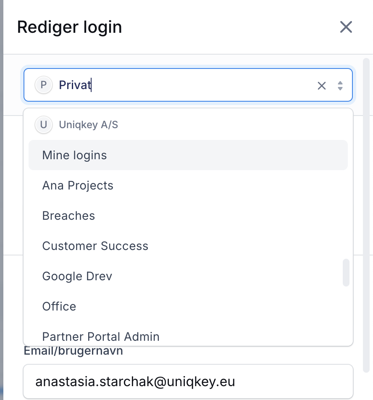Click the Rediger login dialog title
The image size is (373, 400).
69,27
